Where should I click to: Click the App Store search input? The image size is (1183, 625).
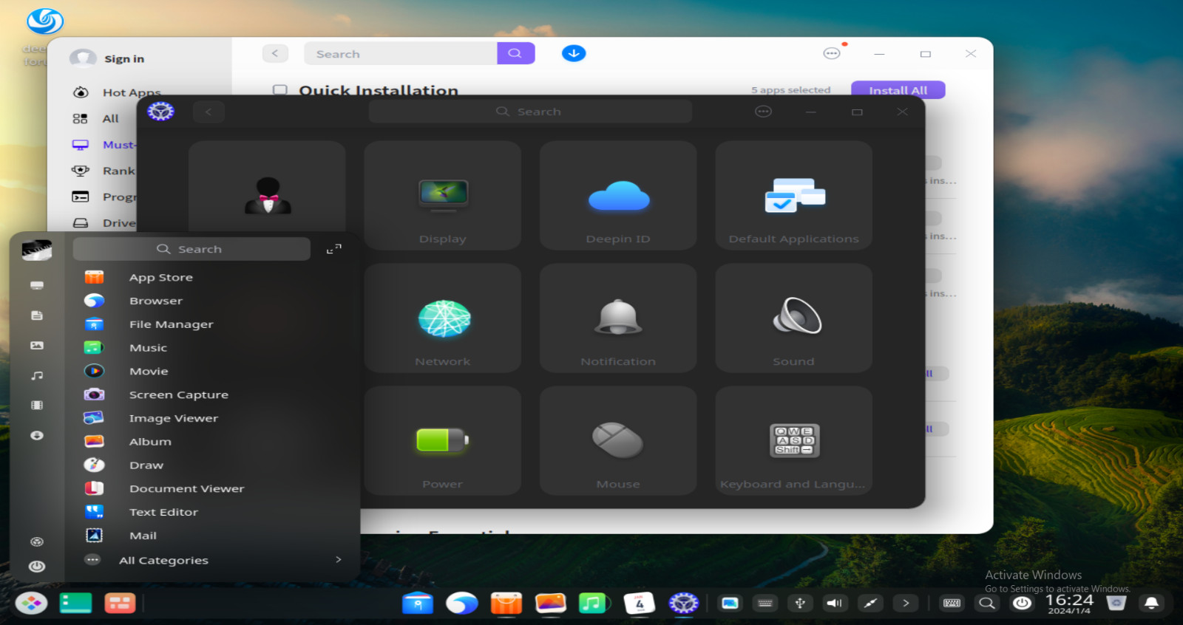[x=401, y=53]
